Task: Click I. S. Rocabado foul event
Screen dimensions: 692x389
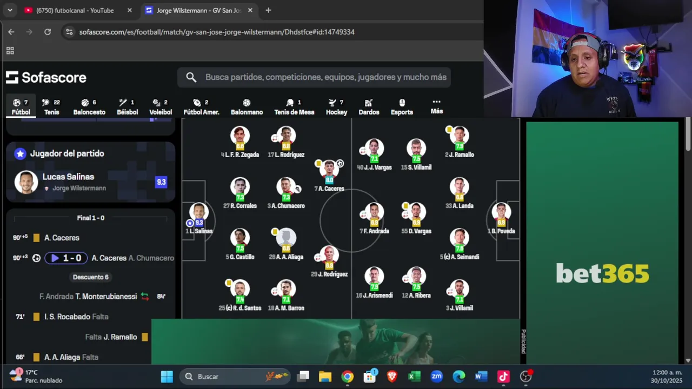Action: coord(91,317)
